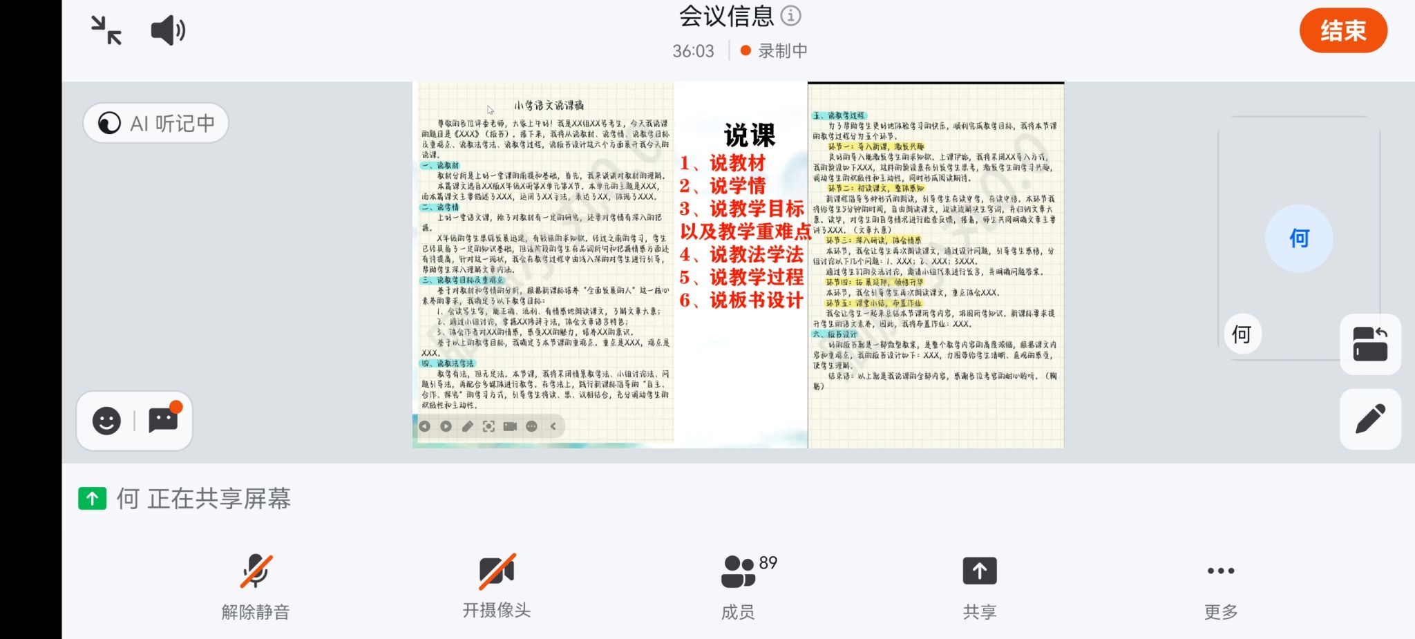Switch video layout using the swap icon

pyautogui.click(x=1370, y=344)
